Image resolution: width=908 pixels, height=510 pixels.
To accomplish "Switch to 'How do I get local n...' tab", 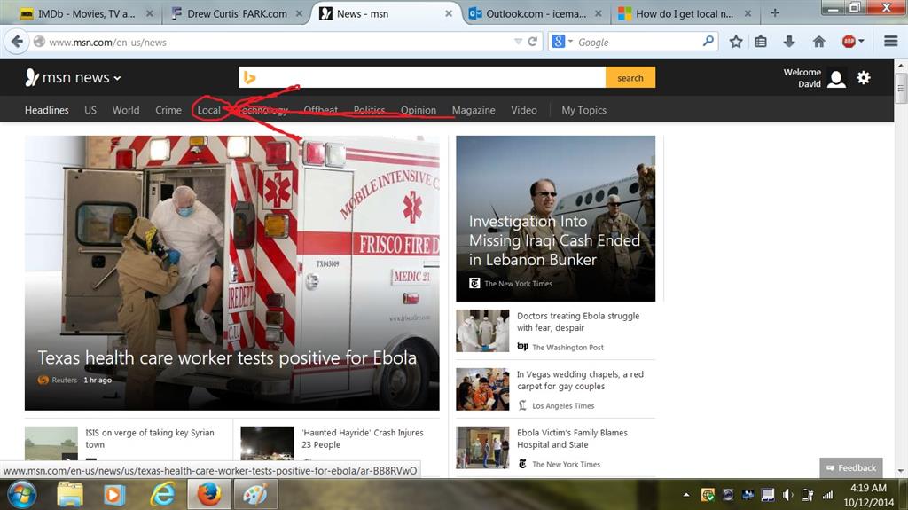I will (x=685, y=13).
